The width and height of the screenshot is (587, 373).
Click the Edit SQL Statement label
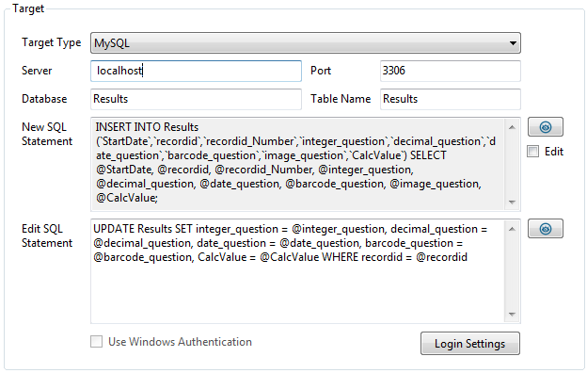pos(47,235)
